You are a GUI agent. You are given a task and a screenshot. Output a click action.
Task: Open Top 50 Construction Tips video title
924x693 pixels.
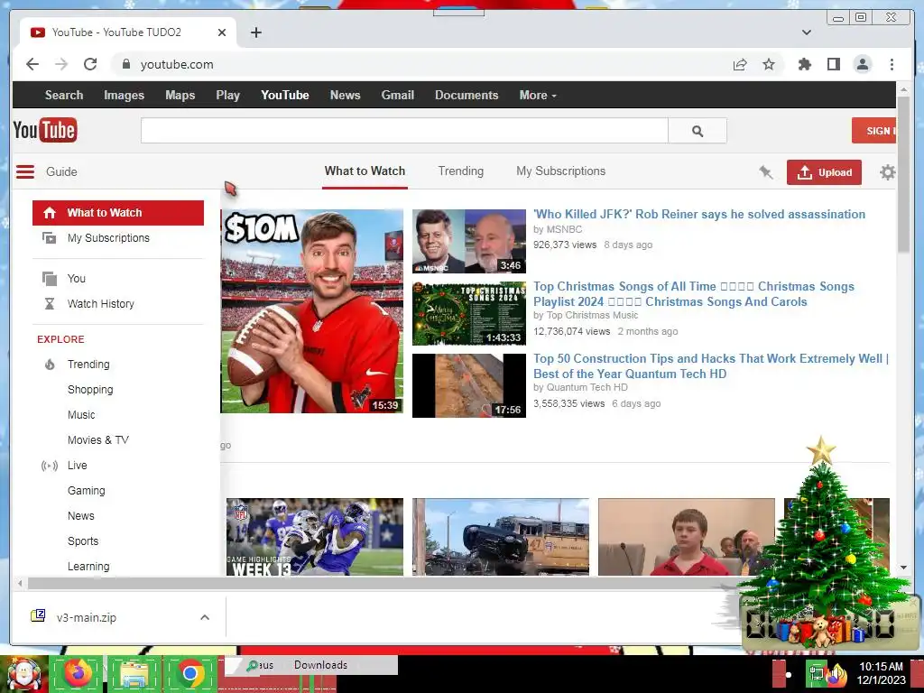711,366
